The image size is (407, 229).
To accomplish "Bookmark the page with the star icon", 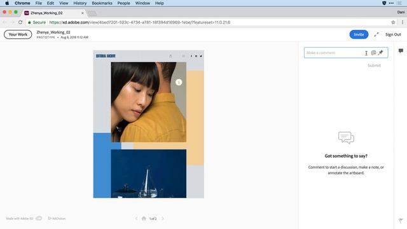I will (393, 22).
